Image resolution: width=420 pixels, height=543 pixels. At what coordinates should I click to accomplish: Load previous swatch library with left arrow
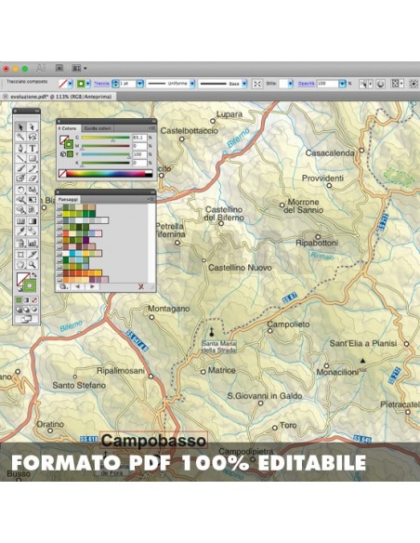tap(77, 286)
